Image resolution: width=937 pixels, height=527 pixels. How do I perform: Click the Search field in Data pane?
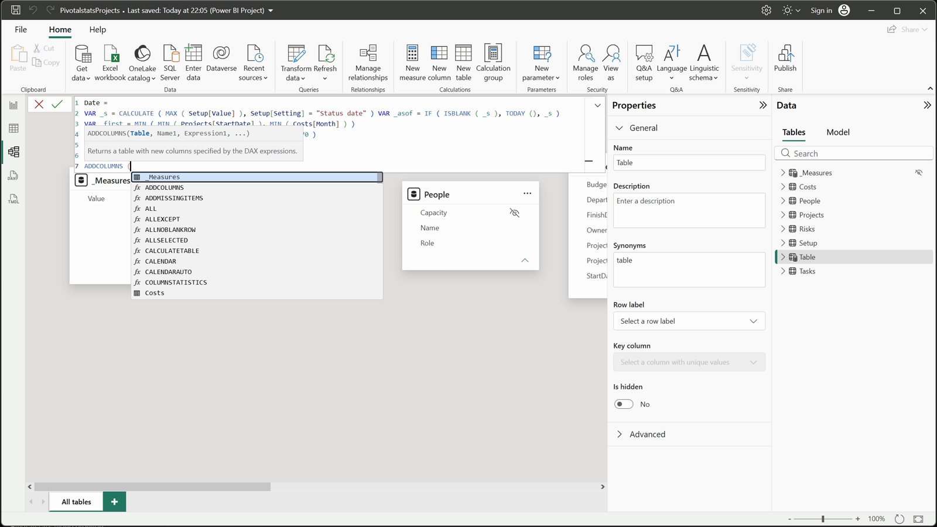pyautogui.click(x=854, y=153)
